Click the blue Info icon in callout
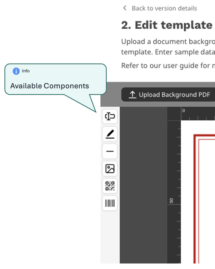 (x=16, y=71)
